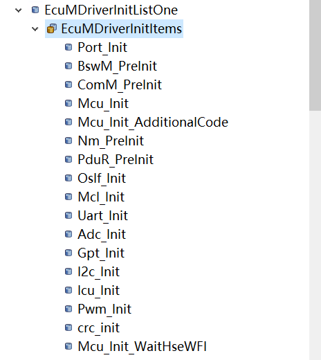Click the icon beside Mcu_Init_WaitHseWFI

click(x=68, y=346)
